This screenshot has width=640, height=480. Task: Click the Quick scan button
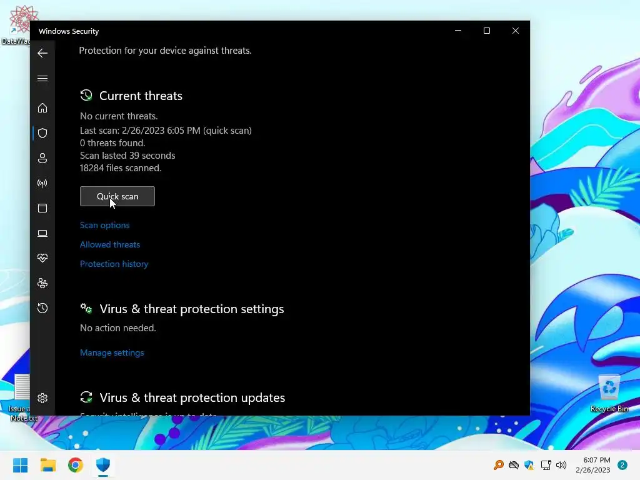coord(117,196)
